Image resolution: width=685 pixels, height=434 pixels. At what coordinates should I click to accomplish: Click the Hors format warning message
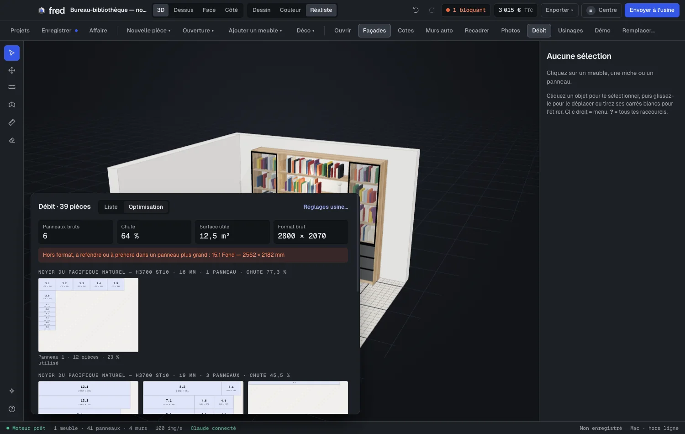click(x=193, y=255)
